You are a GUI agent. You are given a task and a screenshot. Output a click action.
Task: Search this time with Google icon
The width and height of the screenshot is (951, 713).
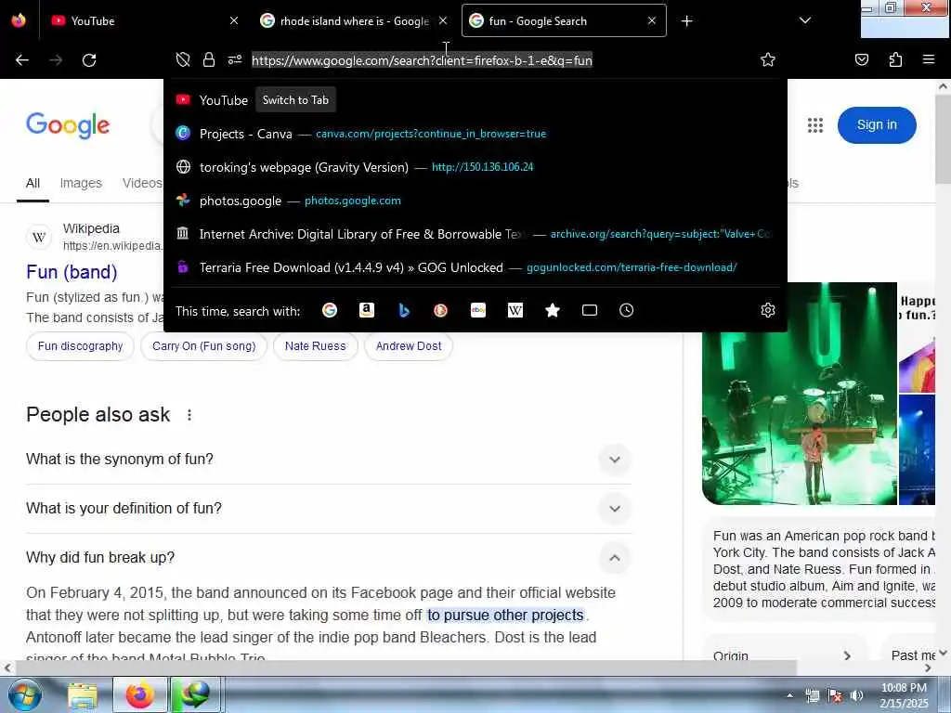coord(330,310)
